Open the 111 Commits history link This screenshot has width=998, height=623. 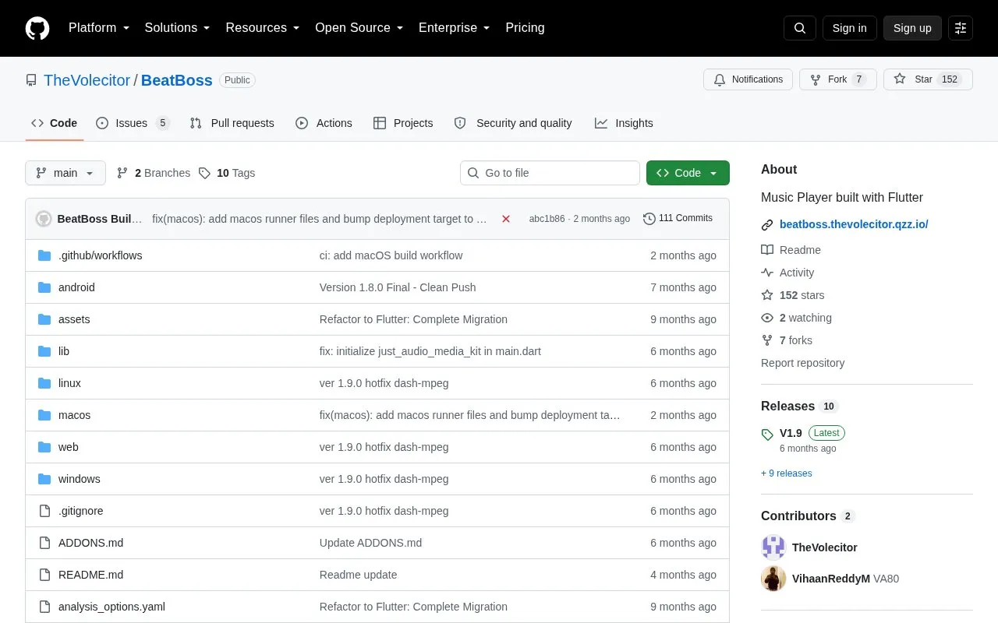click(678, 218)
